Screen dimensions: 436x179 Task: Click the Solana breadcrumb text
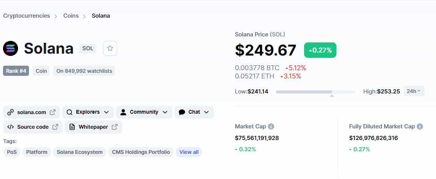point(101,15)
